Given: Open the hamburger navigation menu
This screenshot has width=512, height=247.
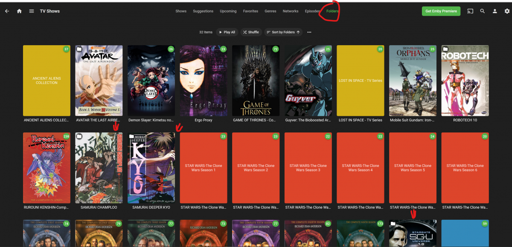Looking at the screenshot, I should pyautogui.click(x=32, y=11).
